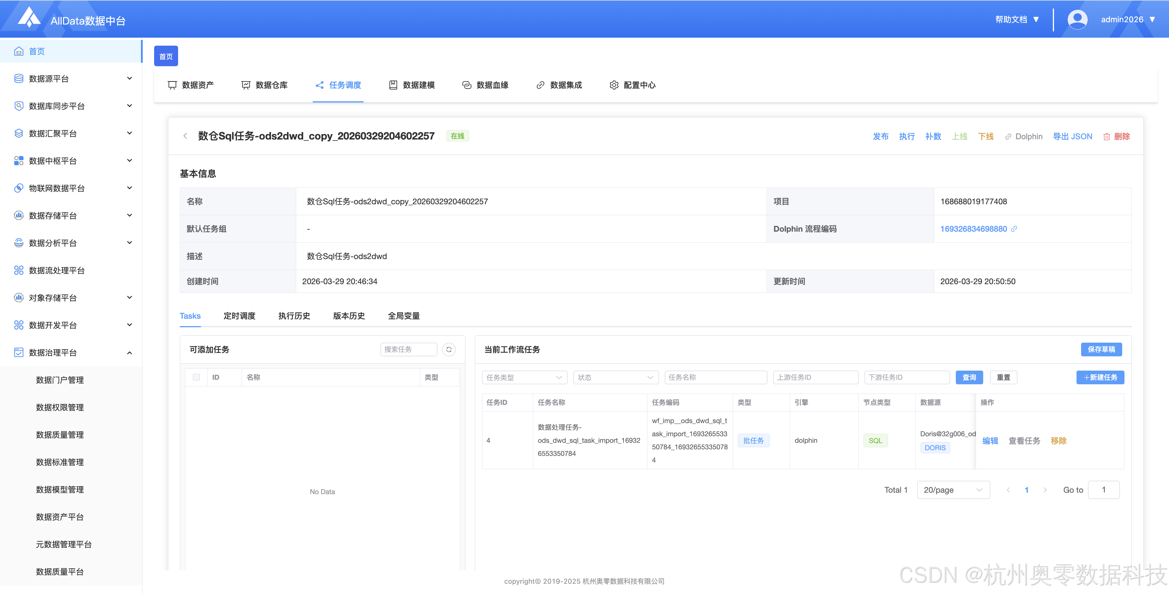
Task: Refresh the 可添加任务 list
Action: (449, 349)
